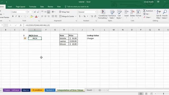Open the View ribbon tab
169x95 pixels.
tap(59, 7)
